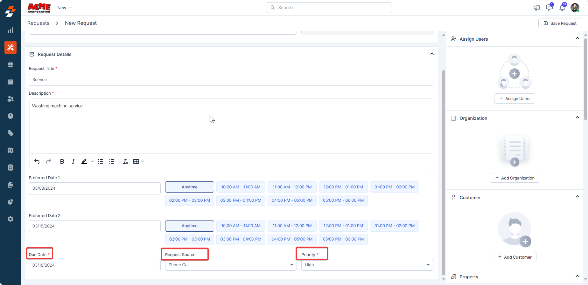The image size is (588, 285).
Task: Select Anytime slot for Preferred Date 1
Action: pyautogui.click(x=189, y=187)
